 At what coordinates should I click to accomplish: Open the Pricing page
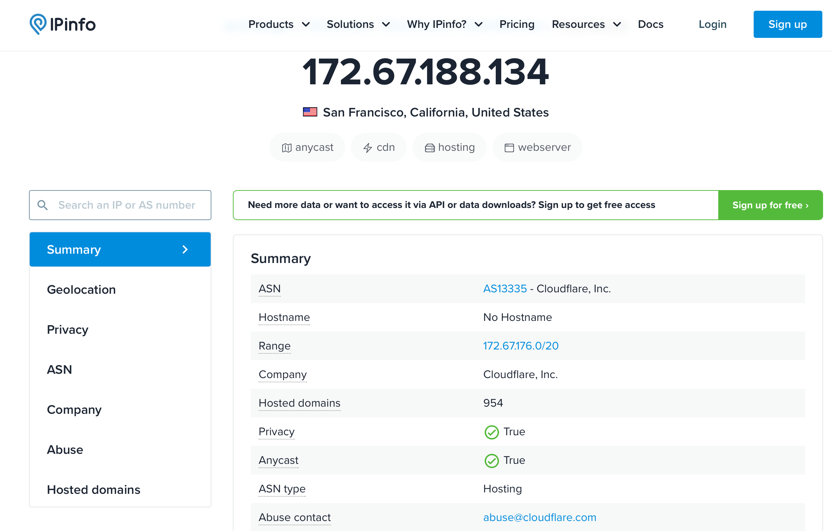coord(517,24)
